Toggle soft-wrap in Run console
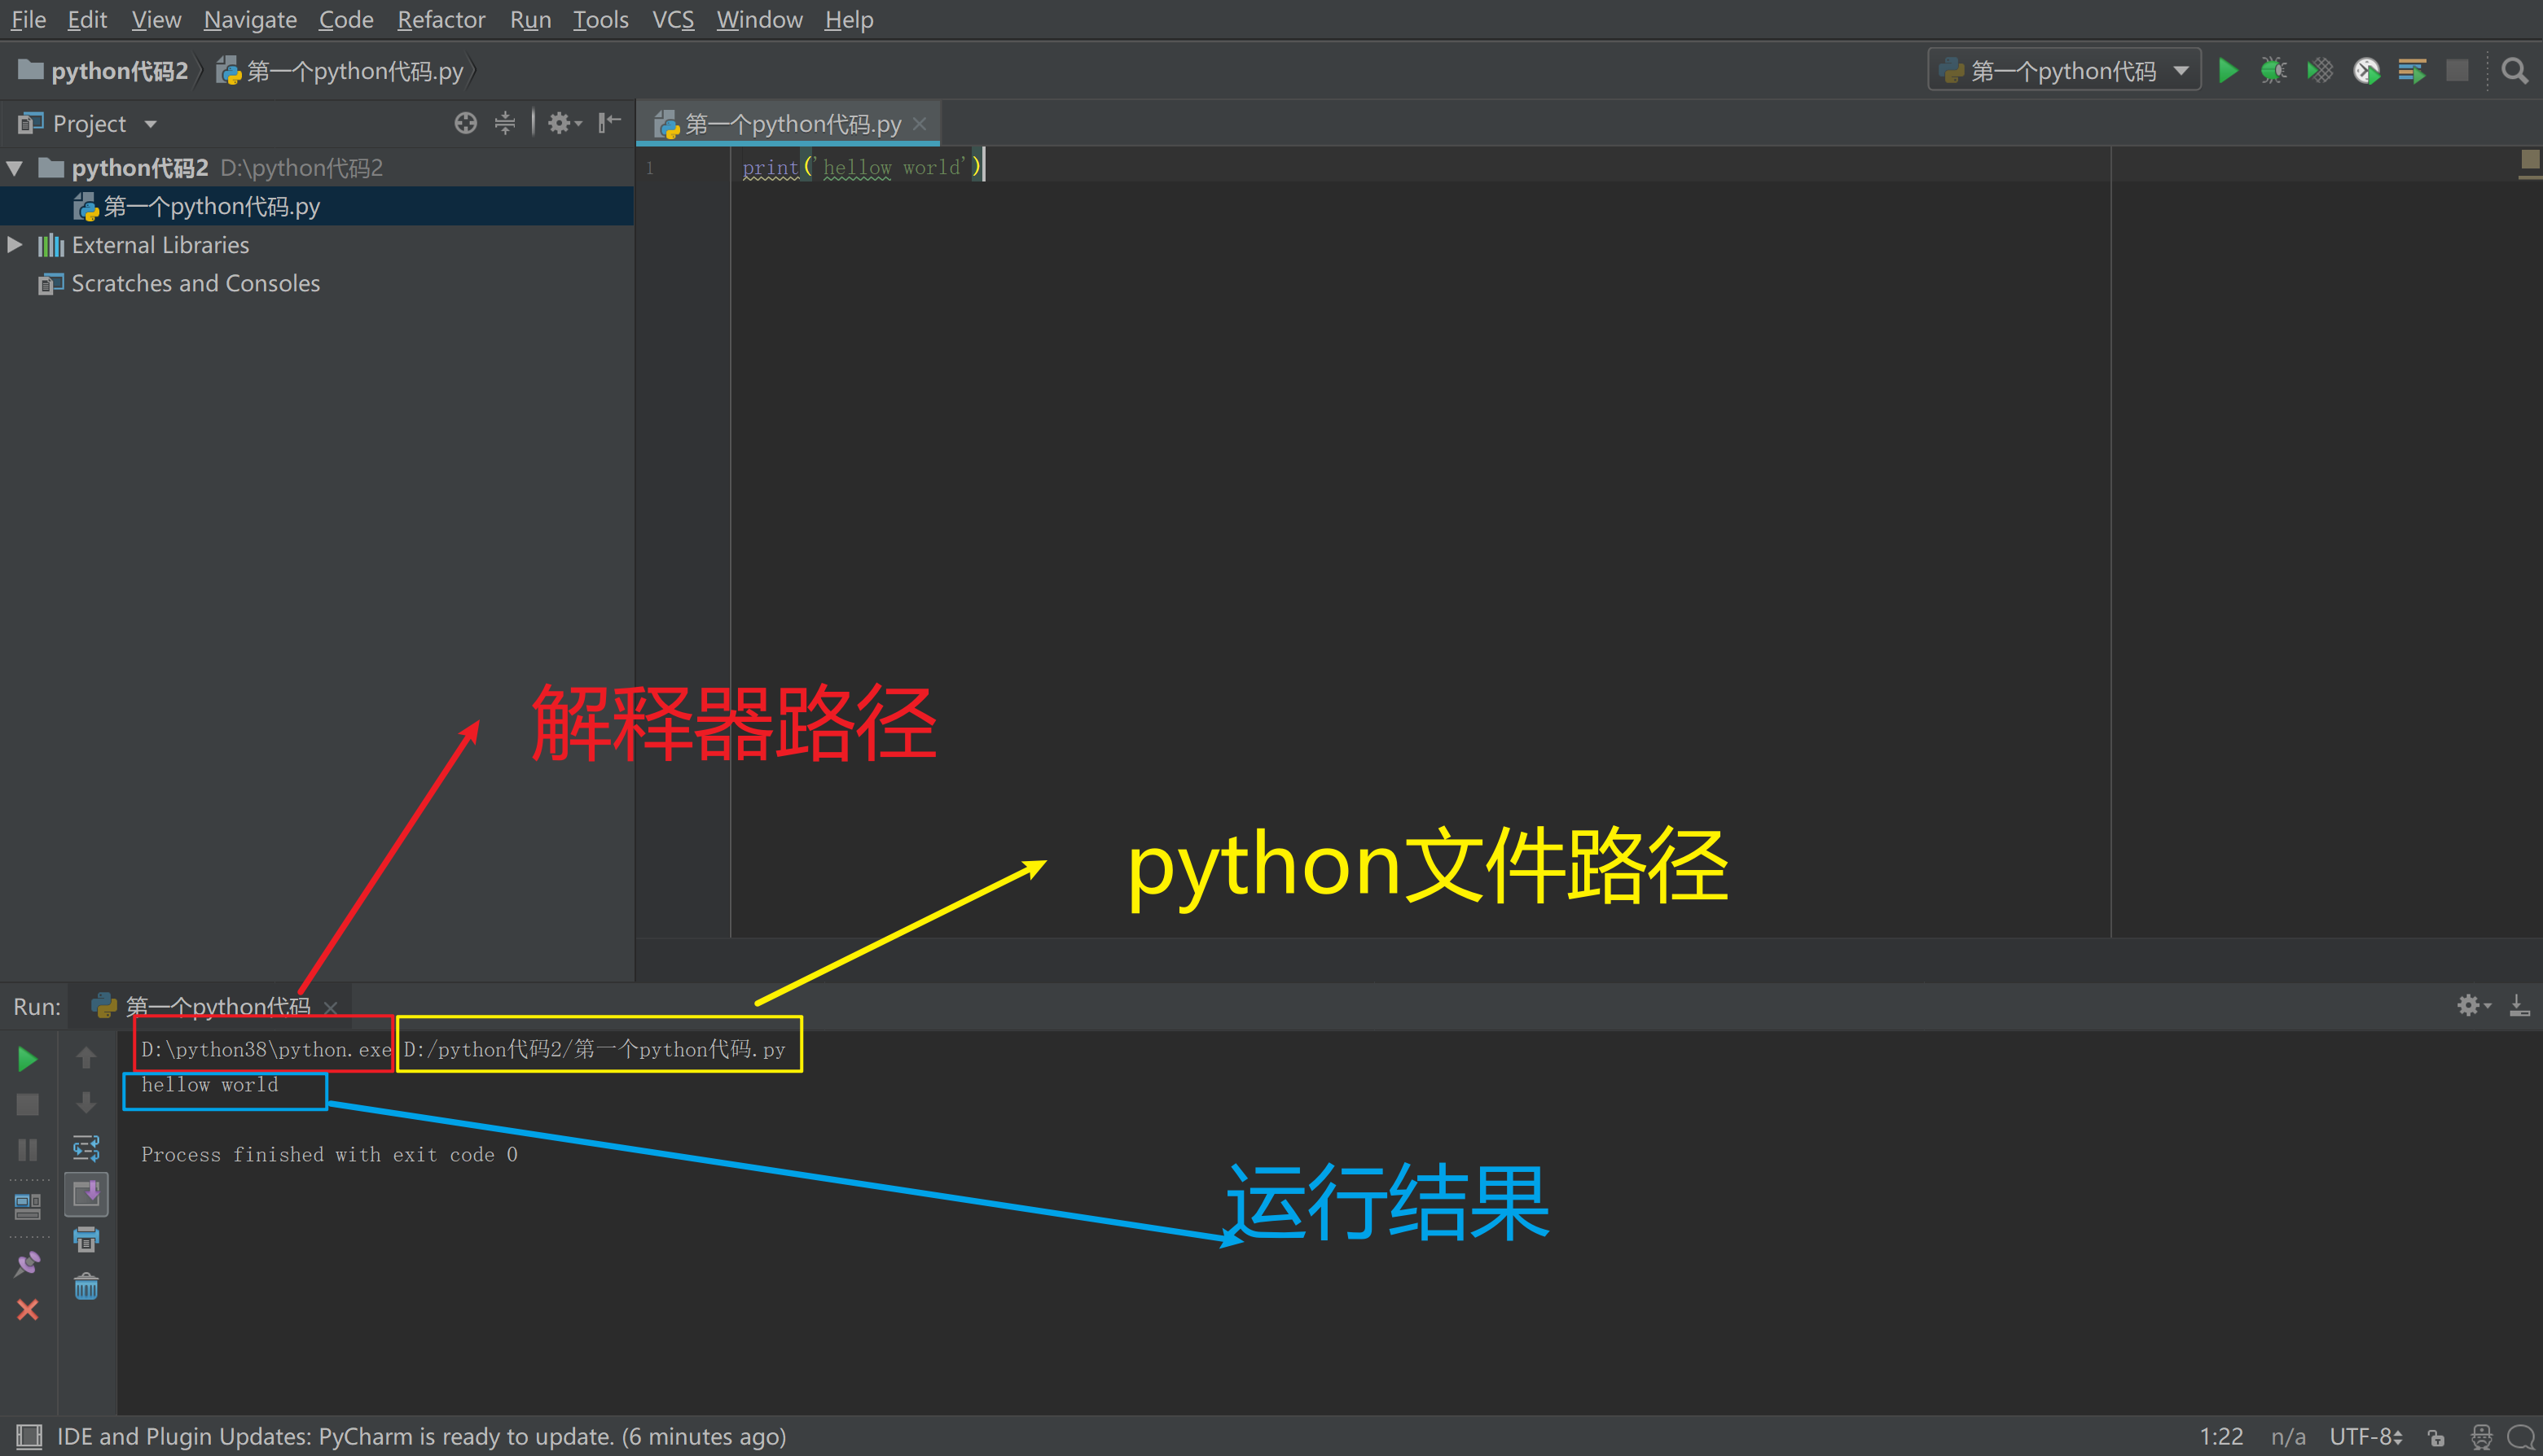Viewport: 2543px width, 1456px height. tap(86, 1148)
